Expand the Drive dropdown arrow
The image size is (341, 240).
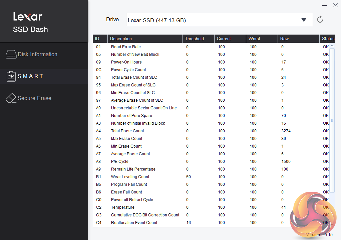pyautogui.click(x=304, y=20)
